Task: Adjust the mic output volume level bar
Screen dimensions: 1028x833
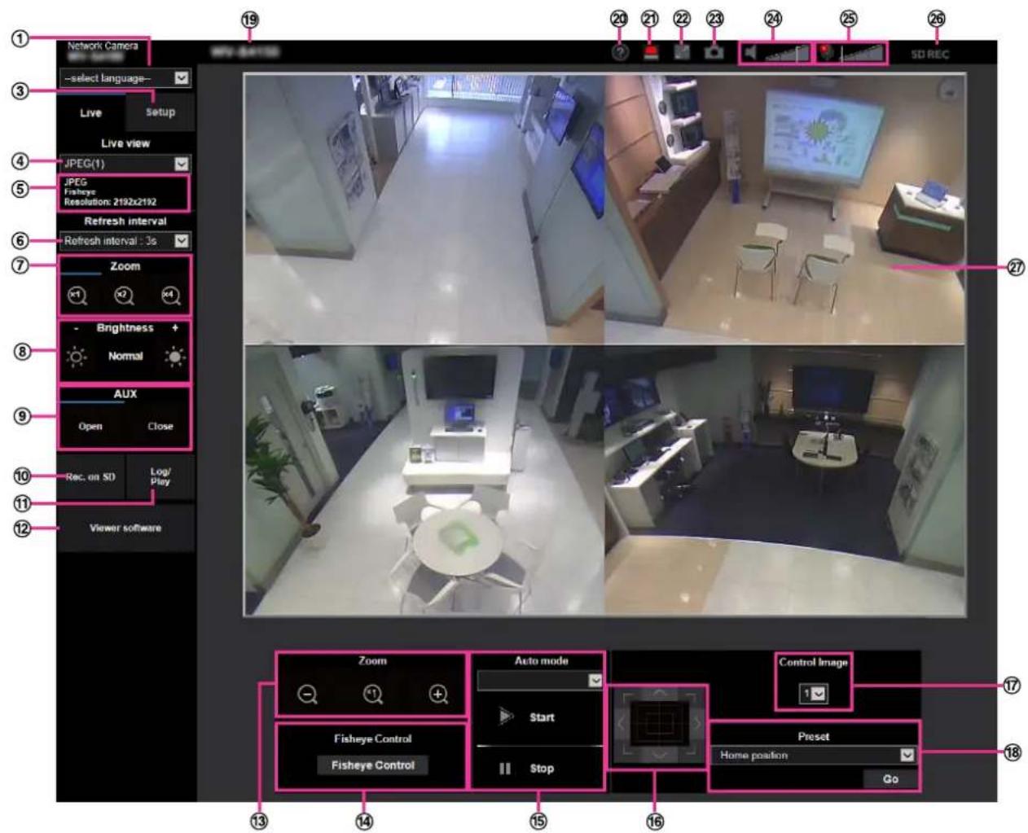Action: [863, 53]
